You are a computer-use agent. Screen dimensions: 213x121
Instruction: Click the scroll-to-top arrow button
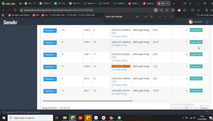pos(207,112)
